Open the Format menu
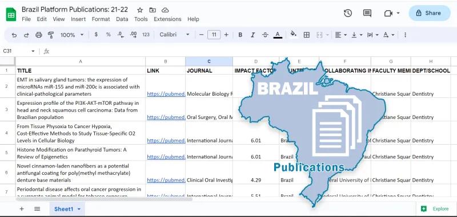 pos(101,19)
